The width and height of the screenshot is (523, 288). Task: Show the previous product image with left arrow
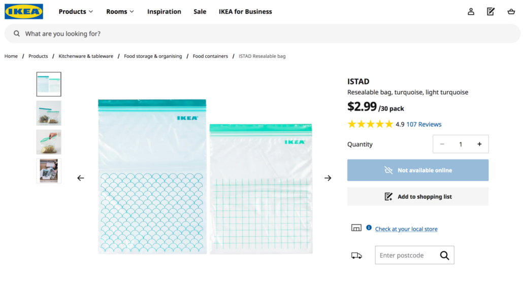81,178
